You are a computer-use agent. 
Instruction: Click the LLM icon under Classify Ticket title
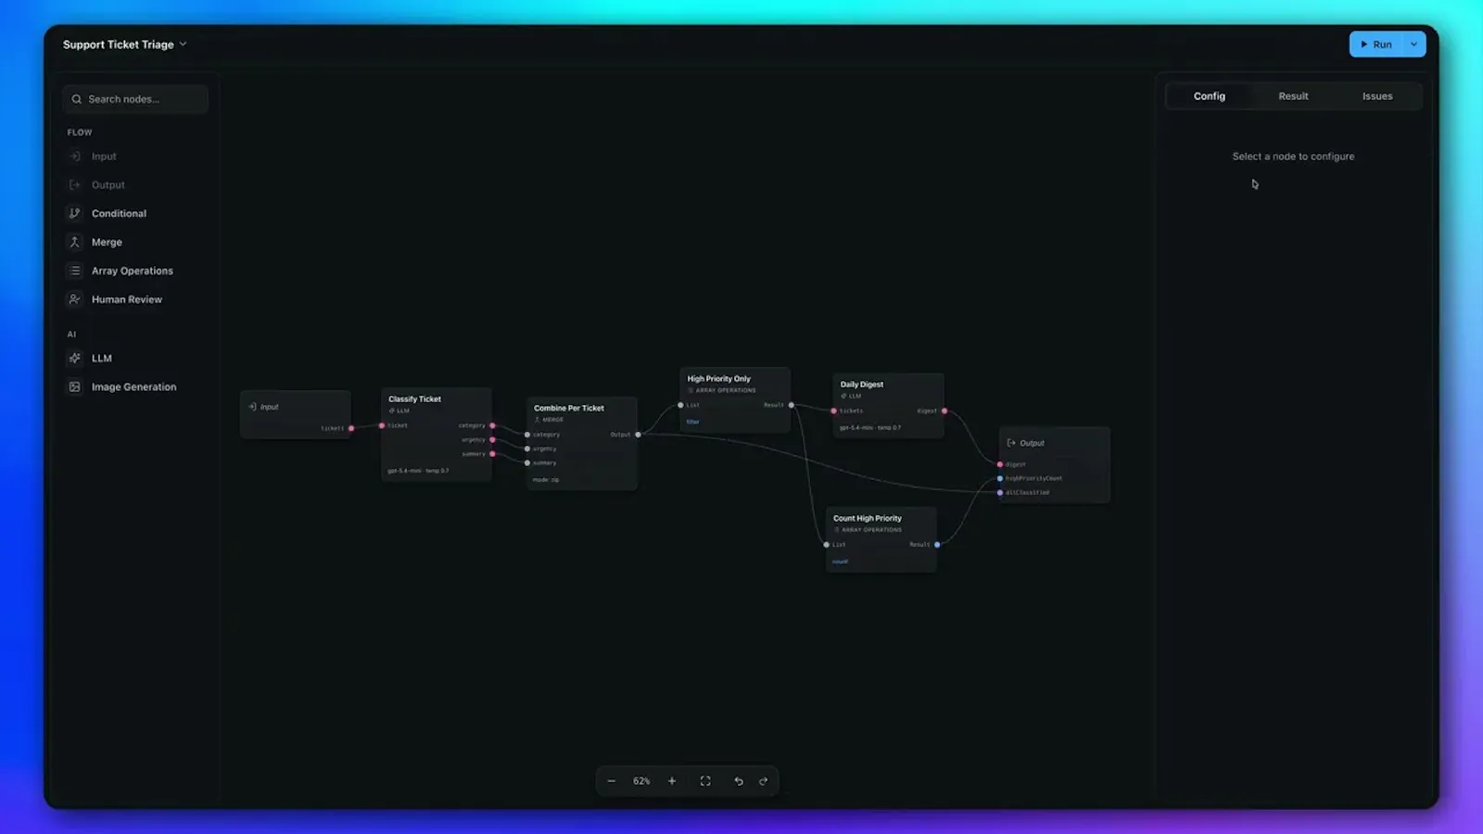(392, 411)
